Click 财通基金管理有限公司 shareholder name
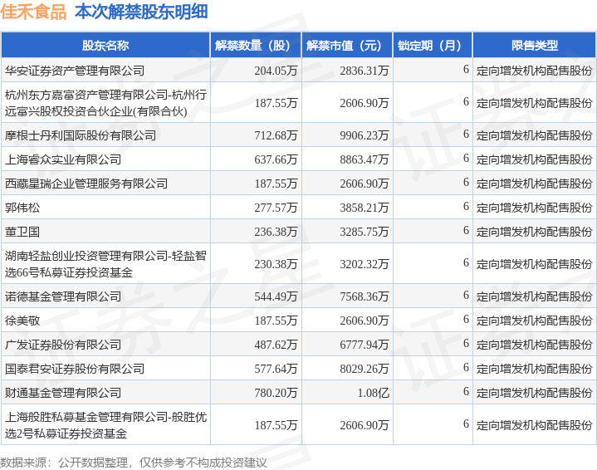Image resolution: width=597 pixels, height=470 pixels. (x=63, y=393)
